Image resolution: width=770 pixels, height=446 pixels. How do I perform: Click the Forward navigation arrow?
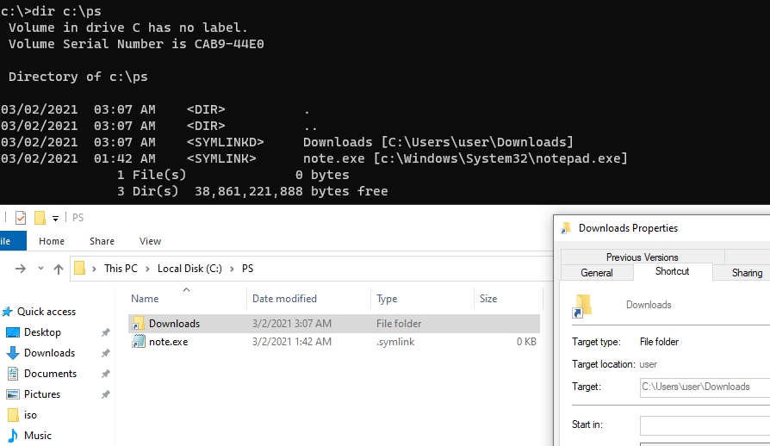20,269
